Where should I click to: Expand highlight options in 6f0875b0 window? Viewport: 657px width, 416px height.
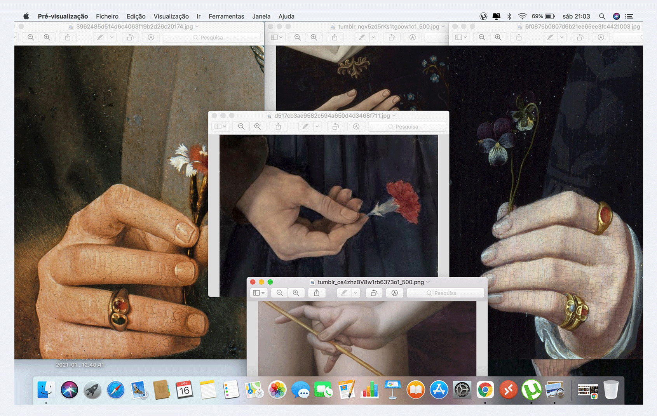coord(562,37)
